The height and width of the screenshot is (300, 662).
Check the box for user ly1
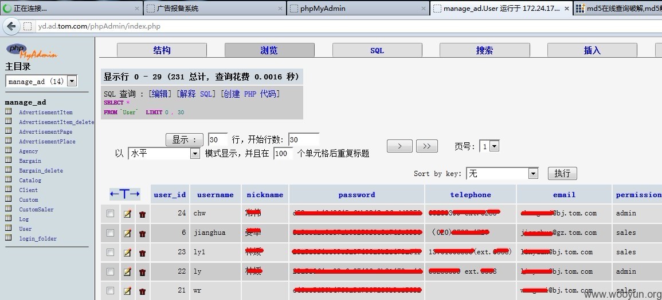click(x=110, y=252)
